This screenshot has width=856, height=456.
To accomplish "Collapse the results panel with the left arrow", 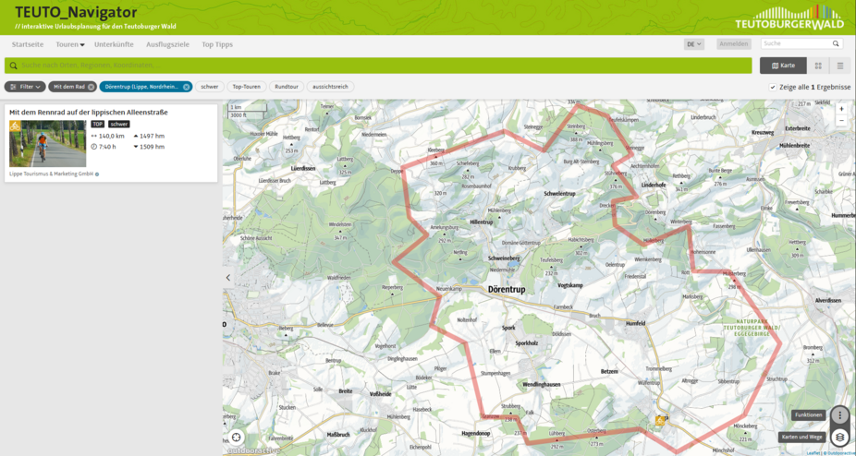I will [228, 277].
